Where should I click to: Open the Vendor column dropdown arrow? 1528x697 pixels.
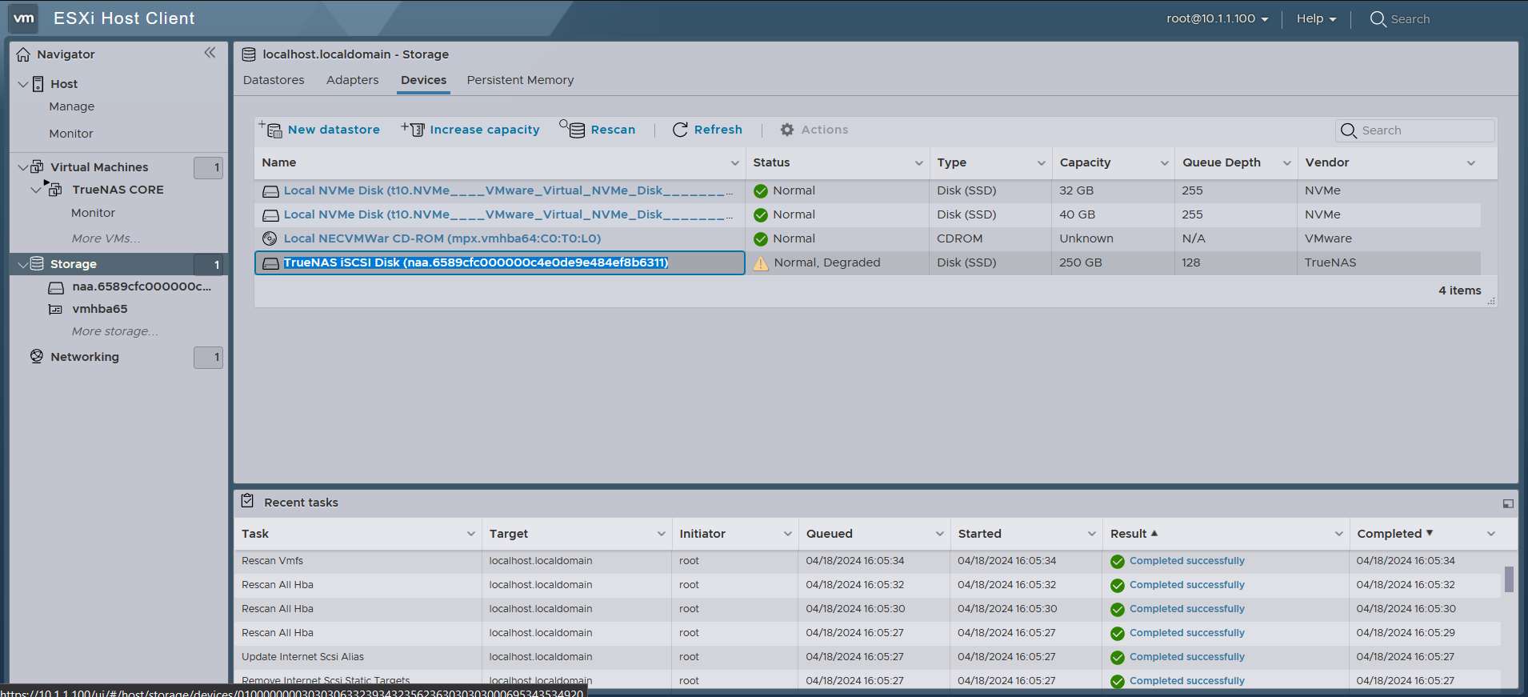pos(1470,163)
